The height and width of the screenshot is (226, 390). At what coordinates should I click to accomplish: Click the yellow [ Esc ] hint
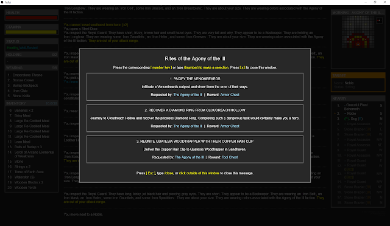pos(151,173)
